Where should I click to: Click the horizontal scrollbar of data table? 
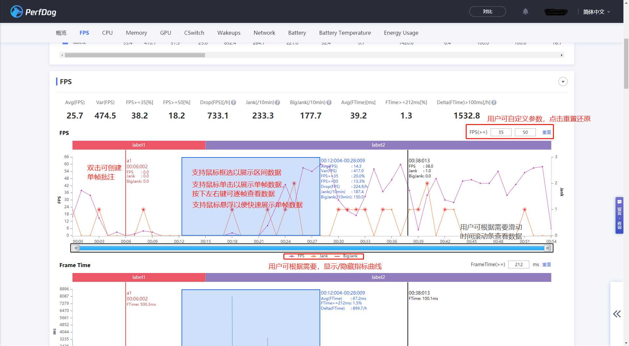click(135, 55)
